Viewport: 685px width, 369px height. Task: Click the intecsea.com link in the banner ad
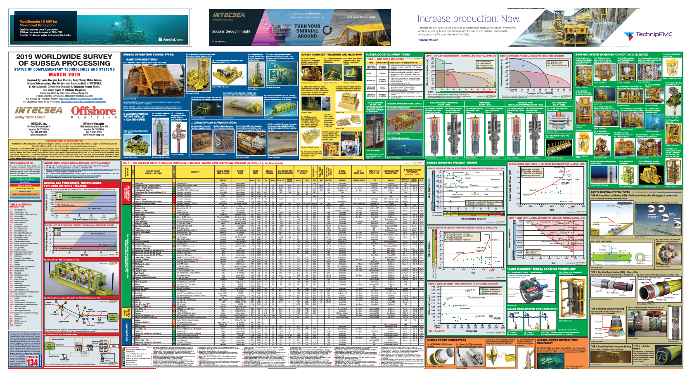[220, 41]
